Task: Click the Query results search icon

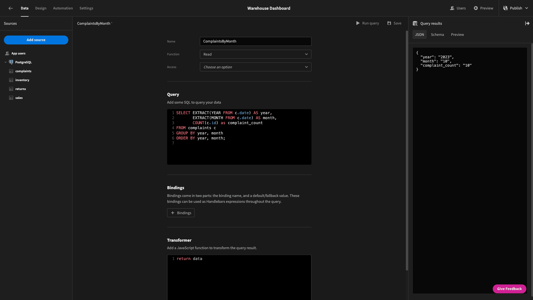Action: [x=415, y=24]
